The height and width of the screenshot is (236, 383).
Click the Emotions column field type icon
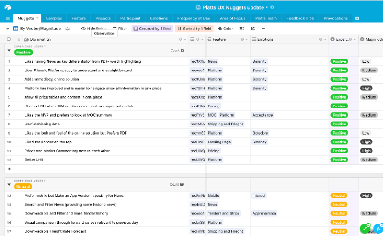254,39
